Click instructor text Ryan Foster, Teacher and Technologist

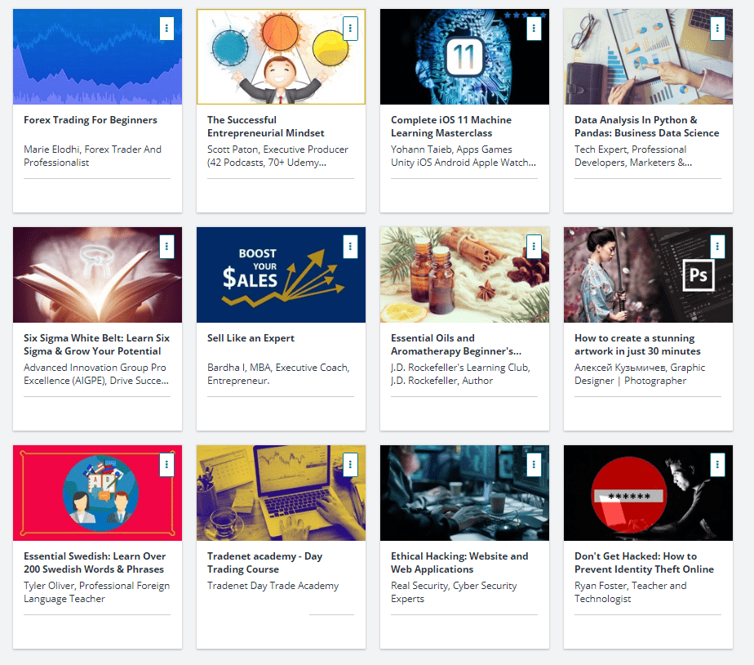pos(631,592)
